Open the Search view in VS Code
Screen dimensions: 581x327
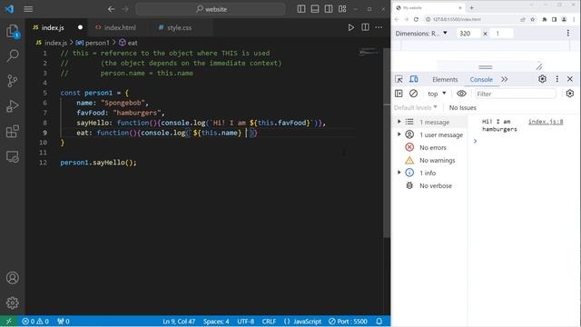pyautogui.click(x=12, y=56)
